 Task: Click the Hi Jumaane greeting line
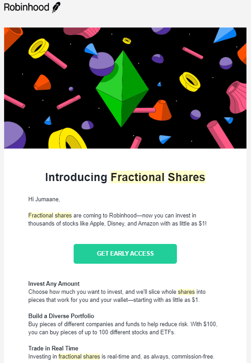tap(44, 199)
